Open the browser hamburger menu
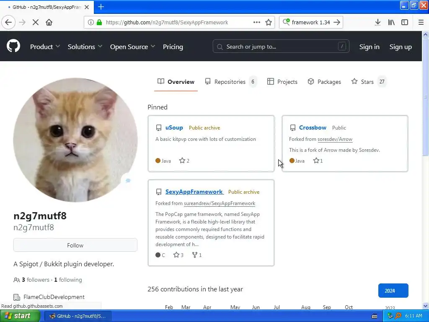 [421, 22]
